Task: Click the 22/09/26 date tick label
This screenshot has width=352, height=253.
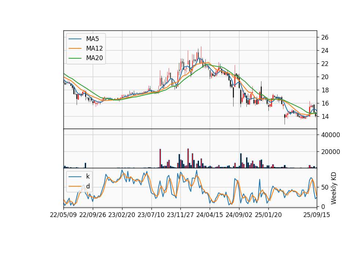Action: click(93, 215)
